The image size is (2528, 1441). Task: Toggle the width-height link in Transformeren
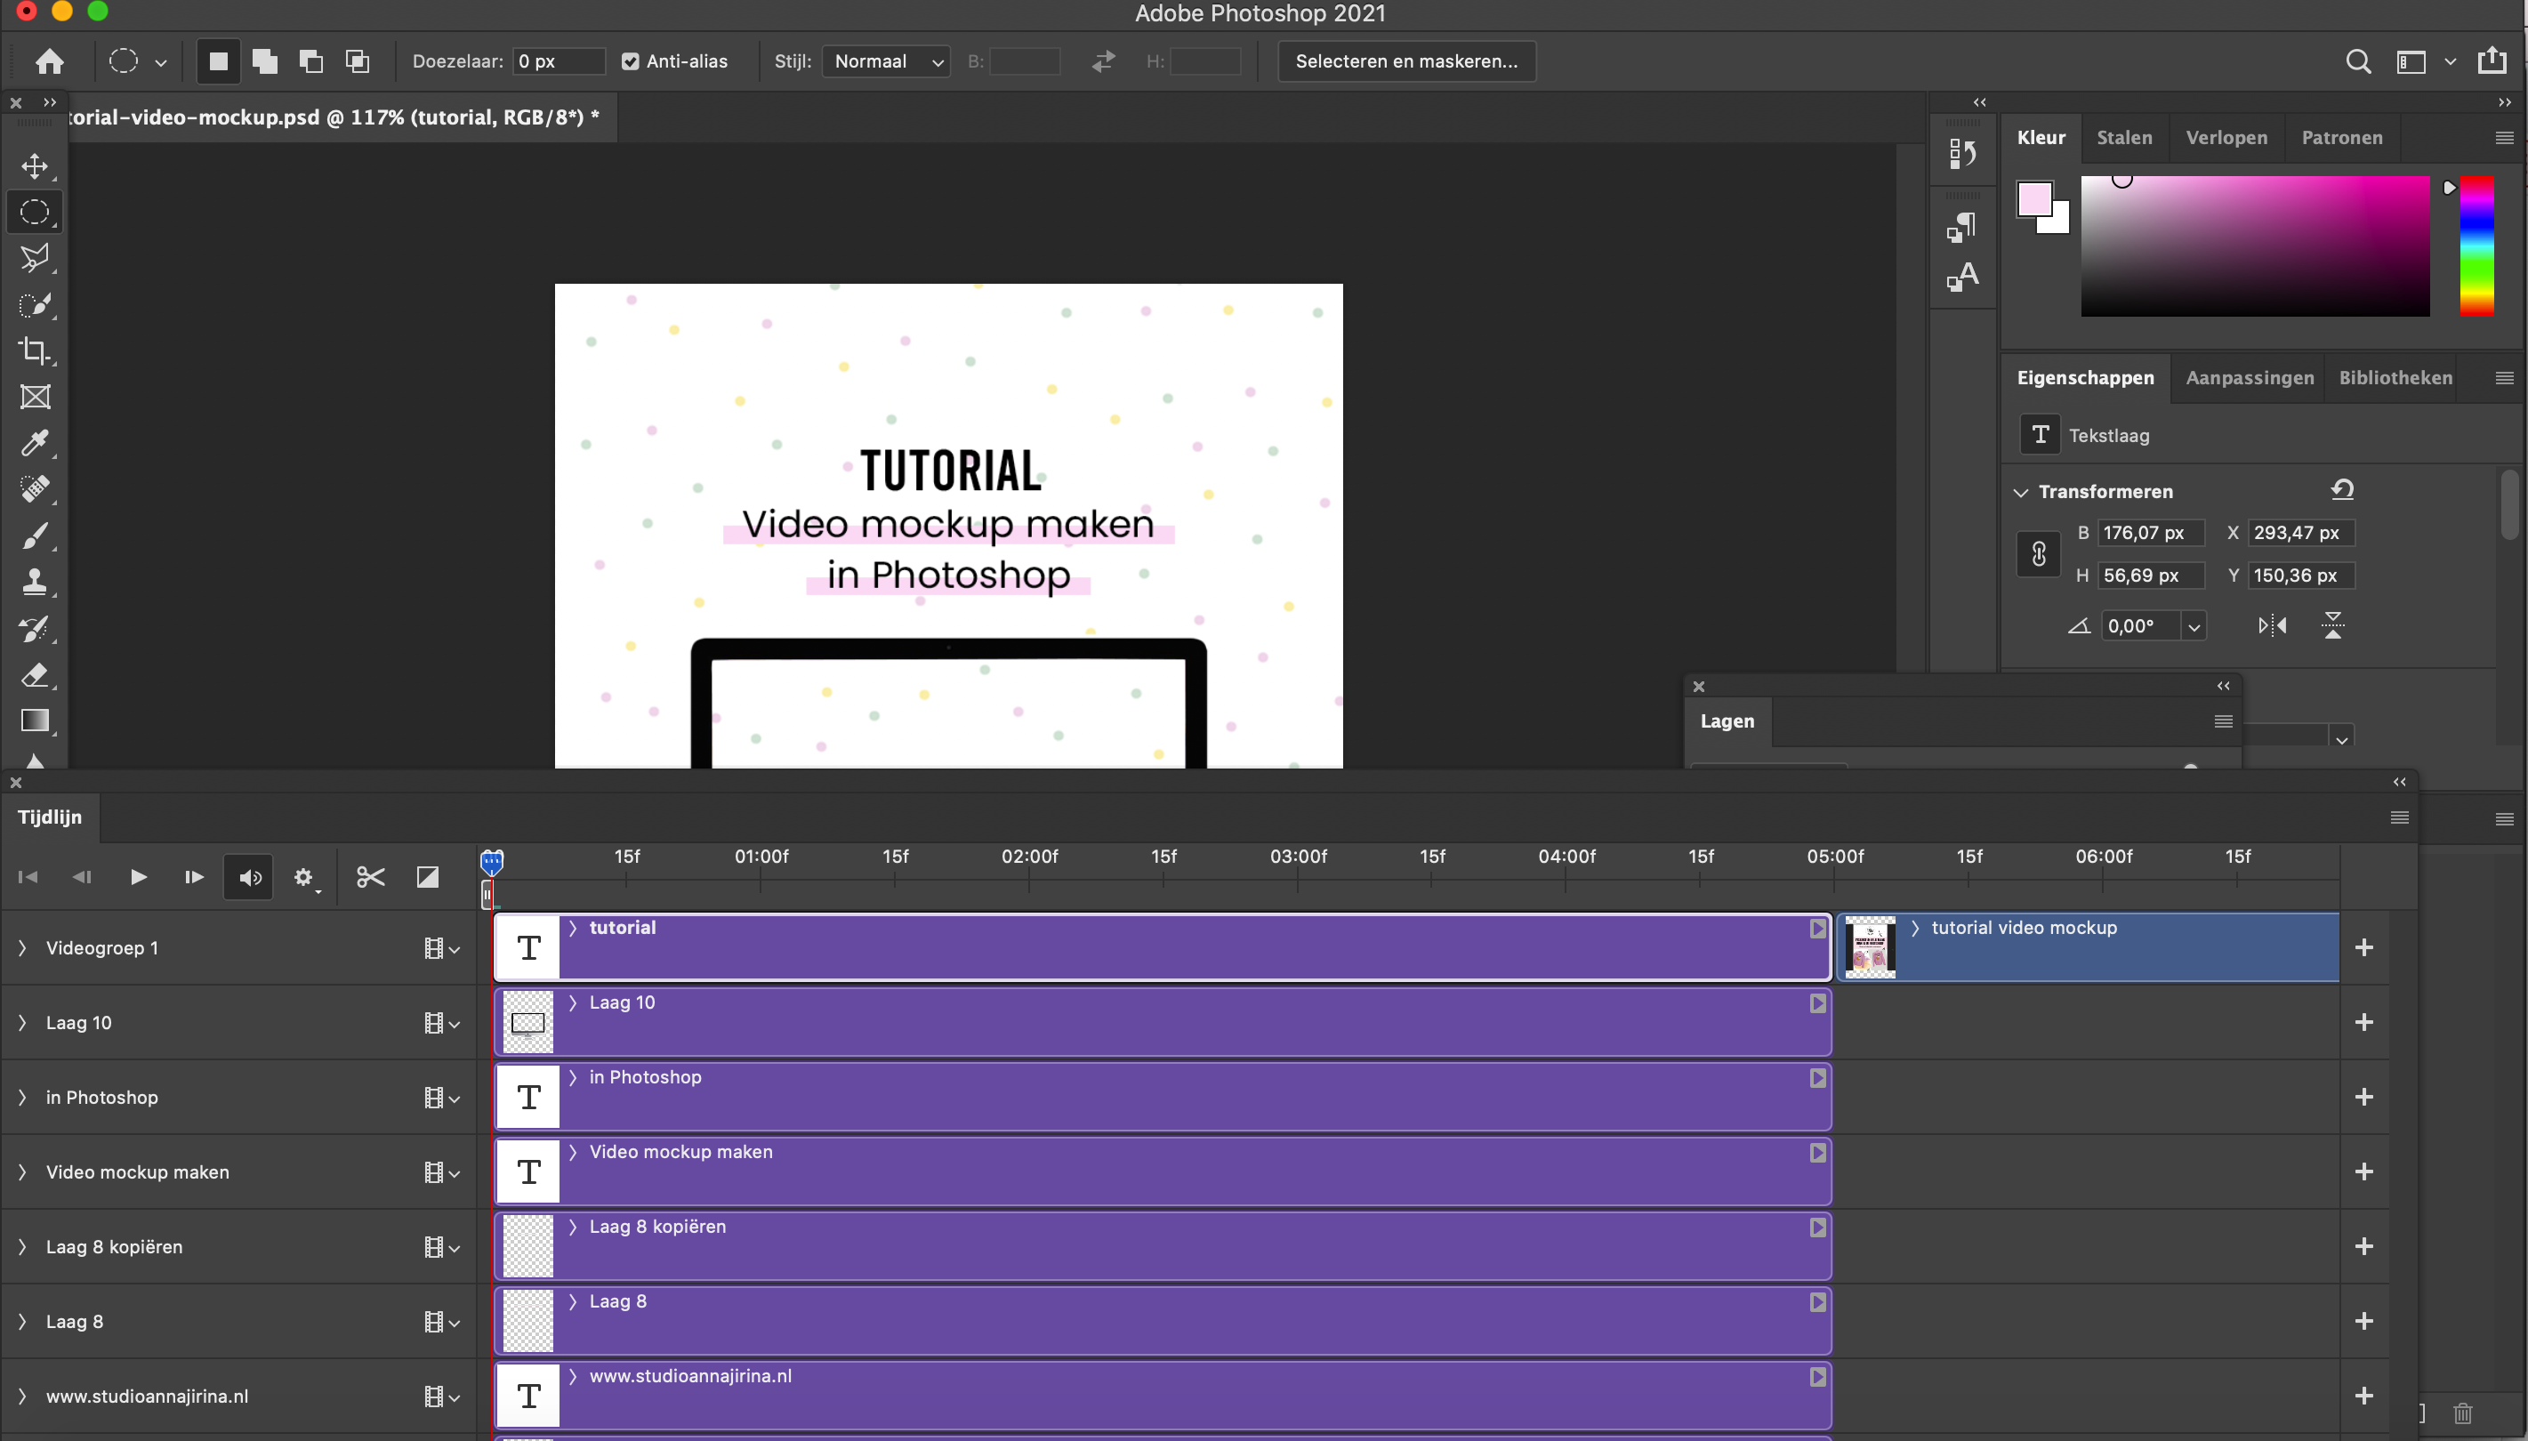click(x=2037, y=554)
